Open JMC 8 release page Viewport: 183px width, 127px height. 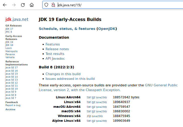tap(9, 32)
